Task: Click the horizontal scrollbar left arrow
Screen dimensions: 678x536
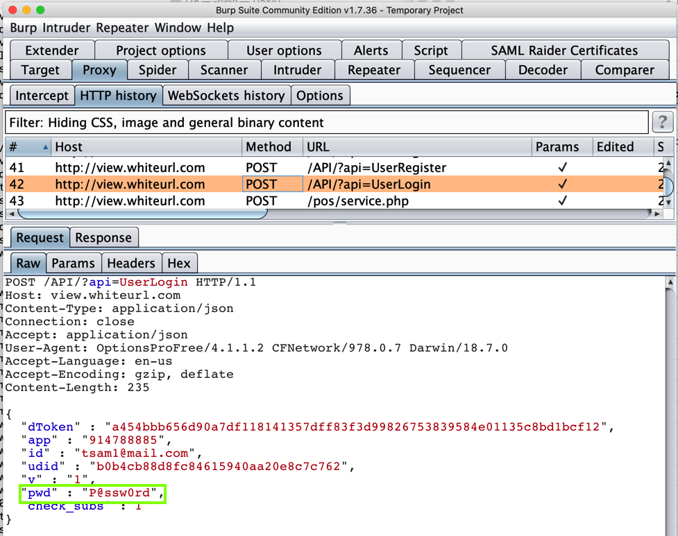Action: [11, 214]
